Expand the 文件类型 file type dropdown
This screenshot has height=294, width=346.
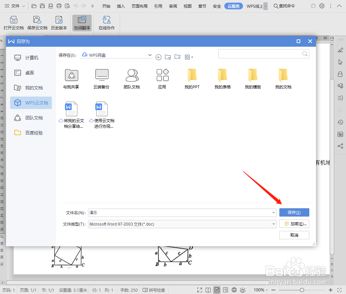(x=273, y=224)
